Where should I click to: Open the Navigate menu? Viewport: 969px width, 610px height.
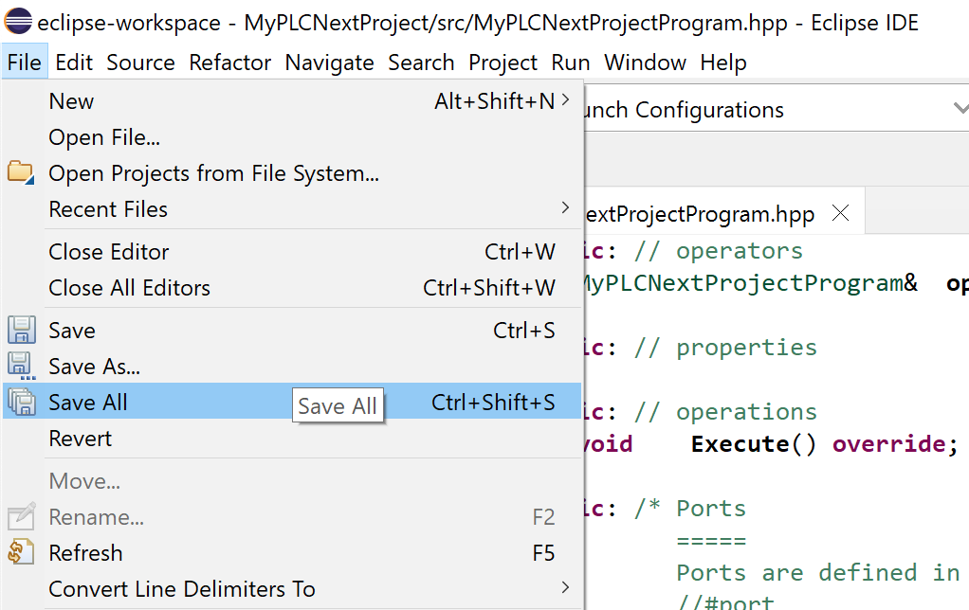(x=329, y=63)
